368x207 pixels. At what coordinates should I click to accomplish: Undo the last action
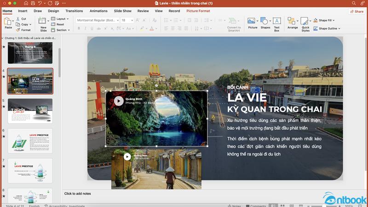(40, 3)
